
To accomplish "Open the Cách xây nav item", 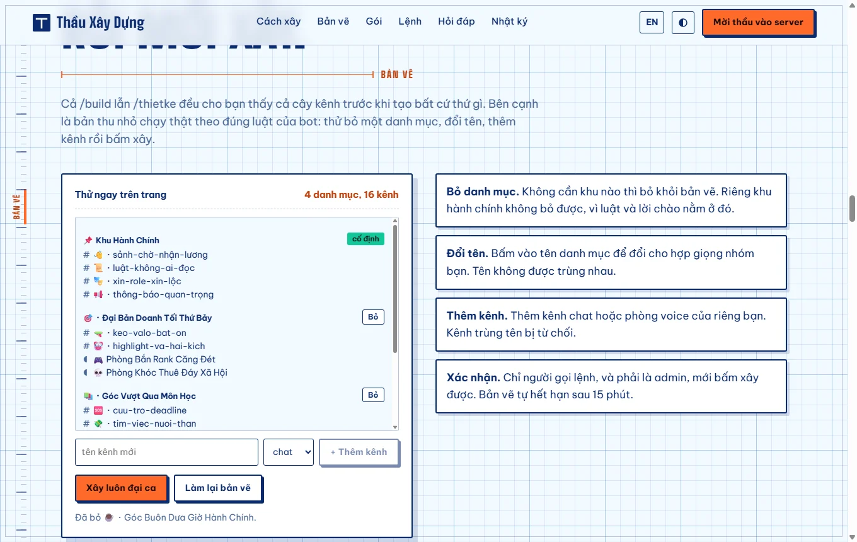I will click(x=279, y=21).
